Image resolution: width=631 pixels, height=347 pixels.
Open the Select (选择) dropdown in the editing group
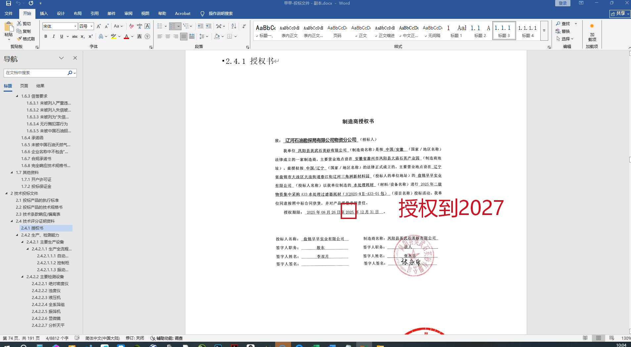click(565, 39)
